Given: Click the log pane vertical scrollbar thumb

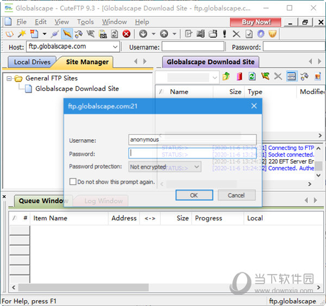Looking at the screenshot, I should [318, 166].
